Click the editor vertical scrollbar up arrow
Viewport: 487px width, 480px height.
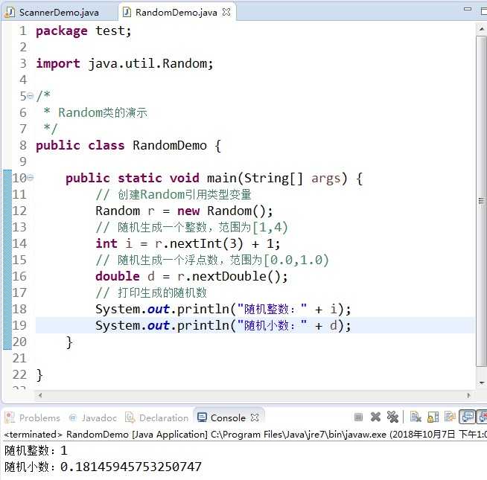pos(482,29)
